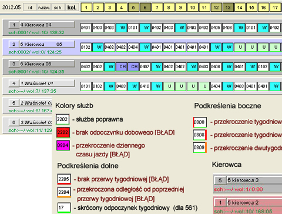Screen dimensions: 282x214
Task: Click the magenta 0804 legend swatch
Action: (x=63, y=145)
